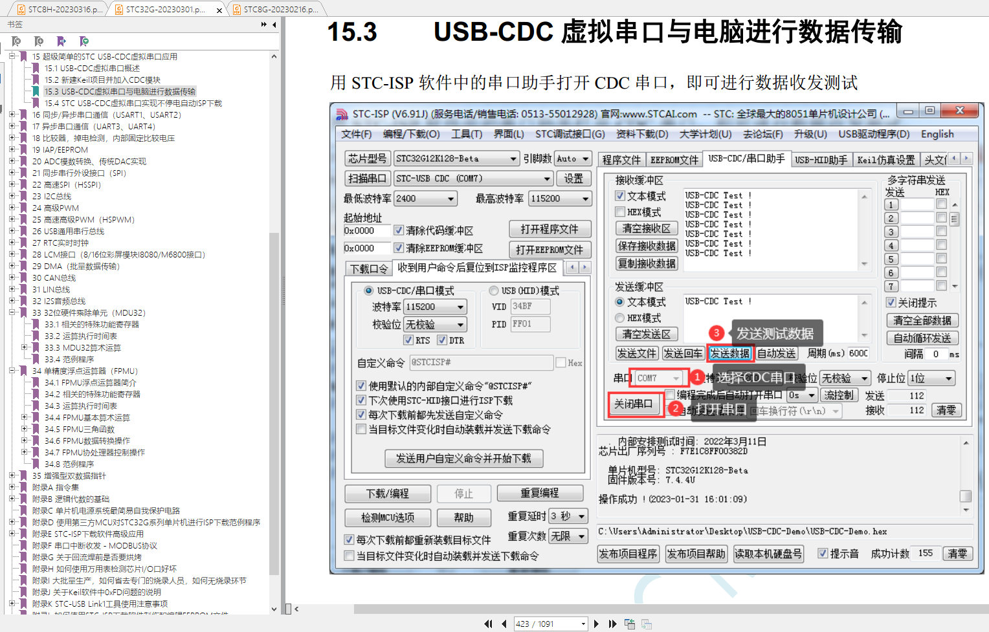The height and width of the screenshot is (632, 989).
Task: Click the STC-ISP app icon in screenshot title bar
Action: click(x=342, y=114)
